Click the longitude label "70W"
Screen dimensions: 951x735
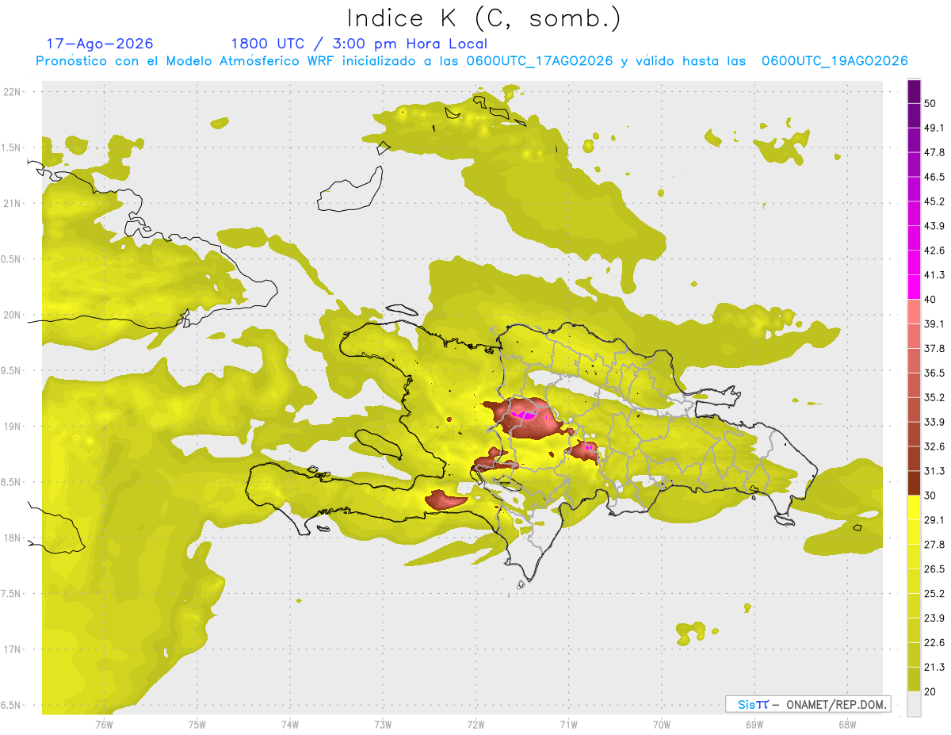pos(661,724)
